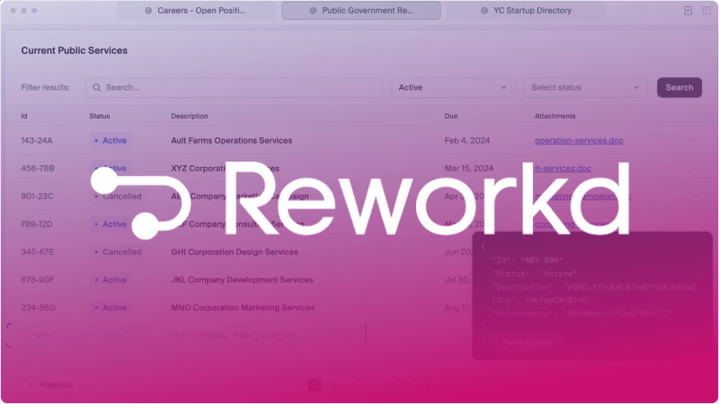Select row id 456-78B
This screenshot has height=404, width=719.
(38, 169)
